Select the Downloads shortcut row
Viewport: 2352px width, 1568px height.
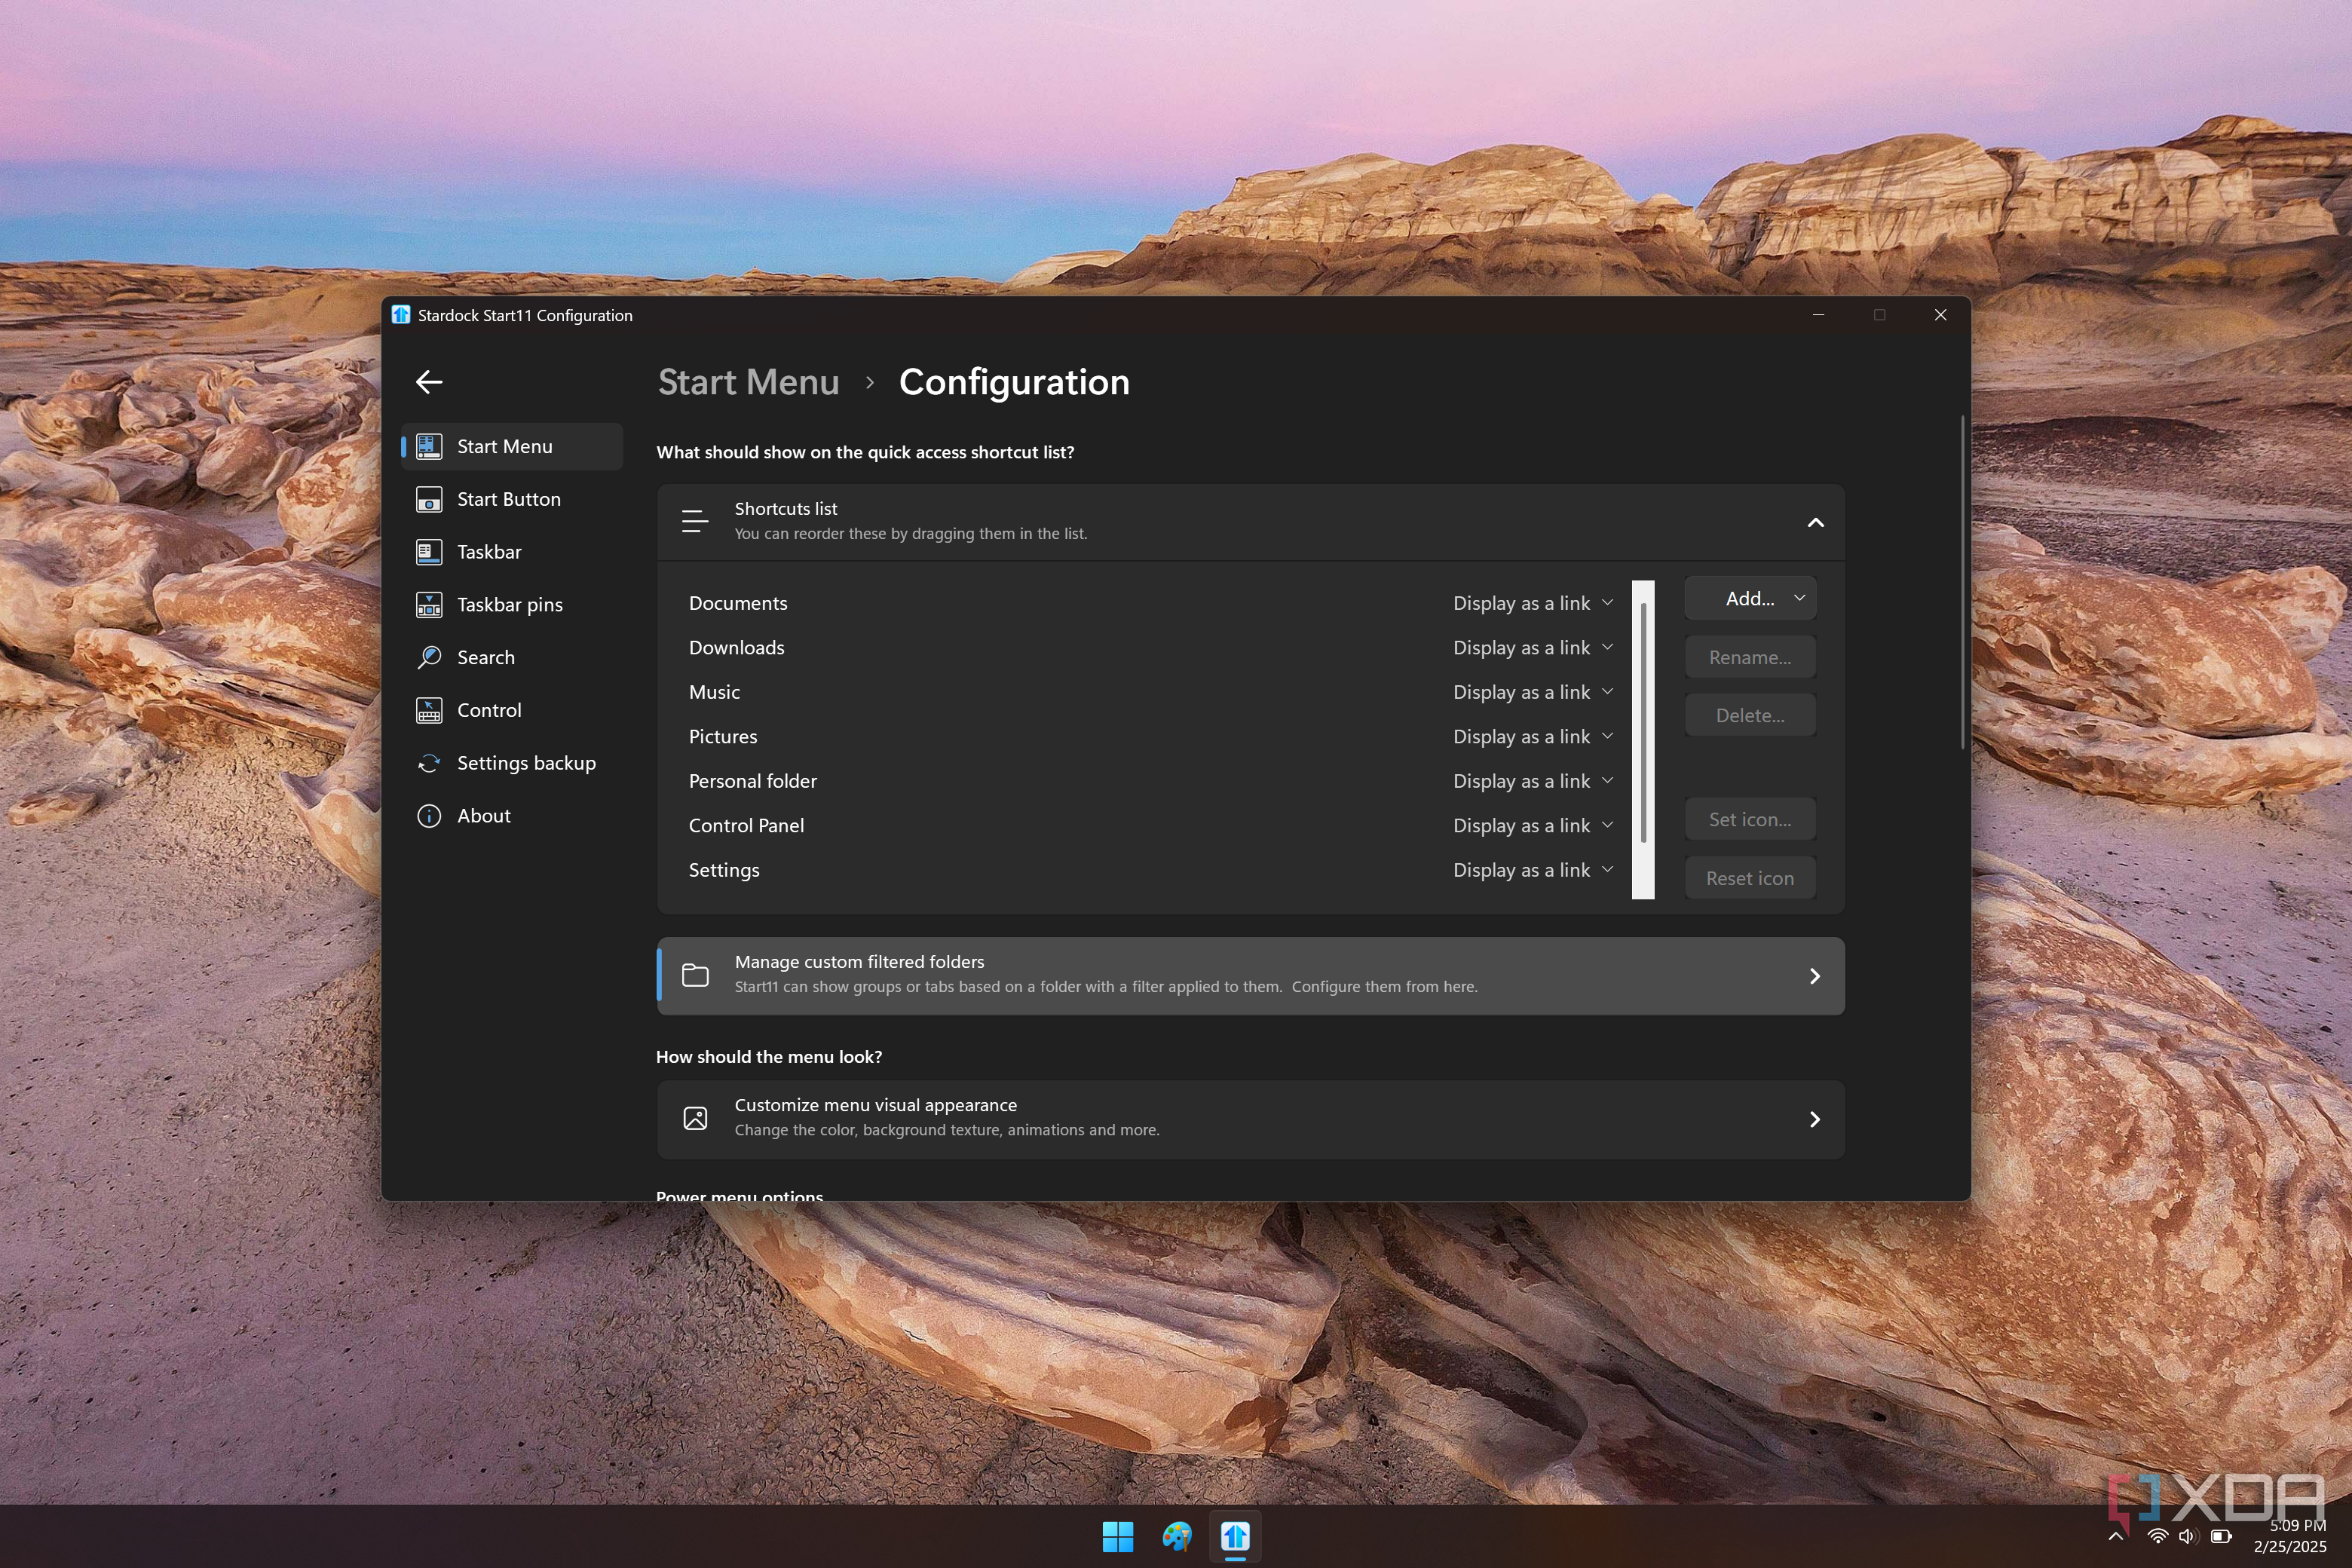point(1150,647)
